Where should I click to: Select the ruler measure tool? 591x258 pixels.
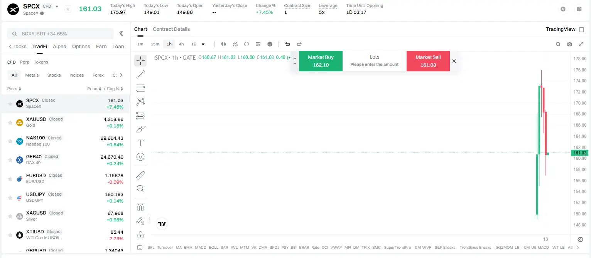[140, 175]
